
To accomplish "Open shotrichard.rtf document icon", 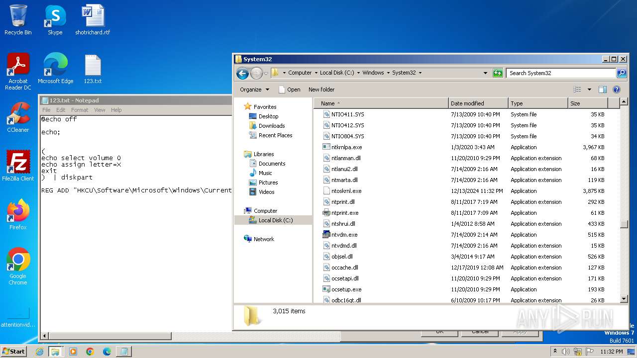I will point(93,20).
